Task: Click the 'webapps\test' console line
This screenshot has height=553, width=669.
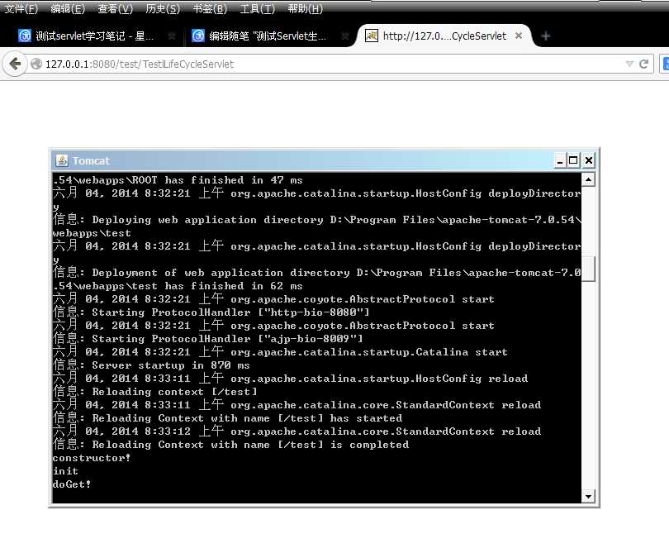Action: point(92,233)
